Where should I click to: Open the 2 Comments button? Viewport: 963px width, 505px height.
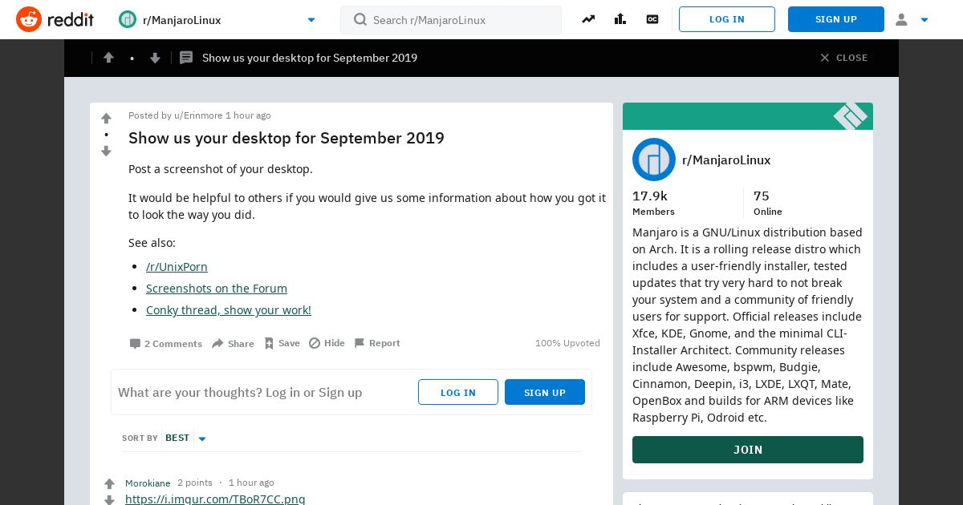(166, 343)
